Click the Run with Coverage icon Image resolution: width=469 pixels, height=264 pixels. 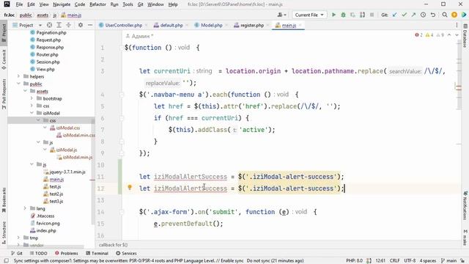352,15
